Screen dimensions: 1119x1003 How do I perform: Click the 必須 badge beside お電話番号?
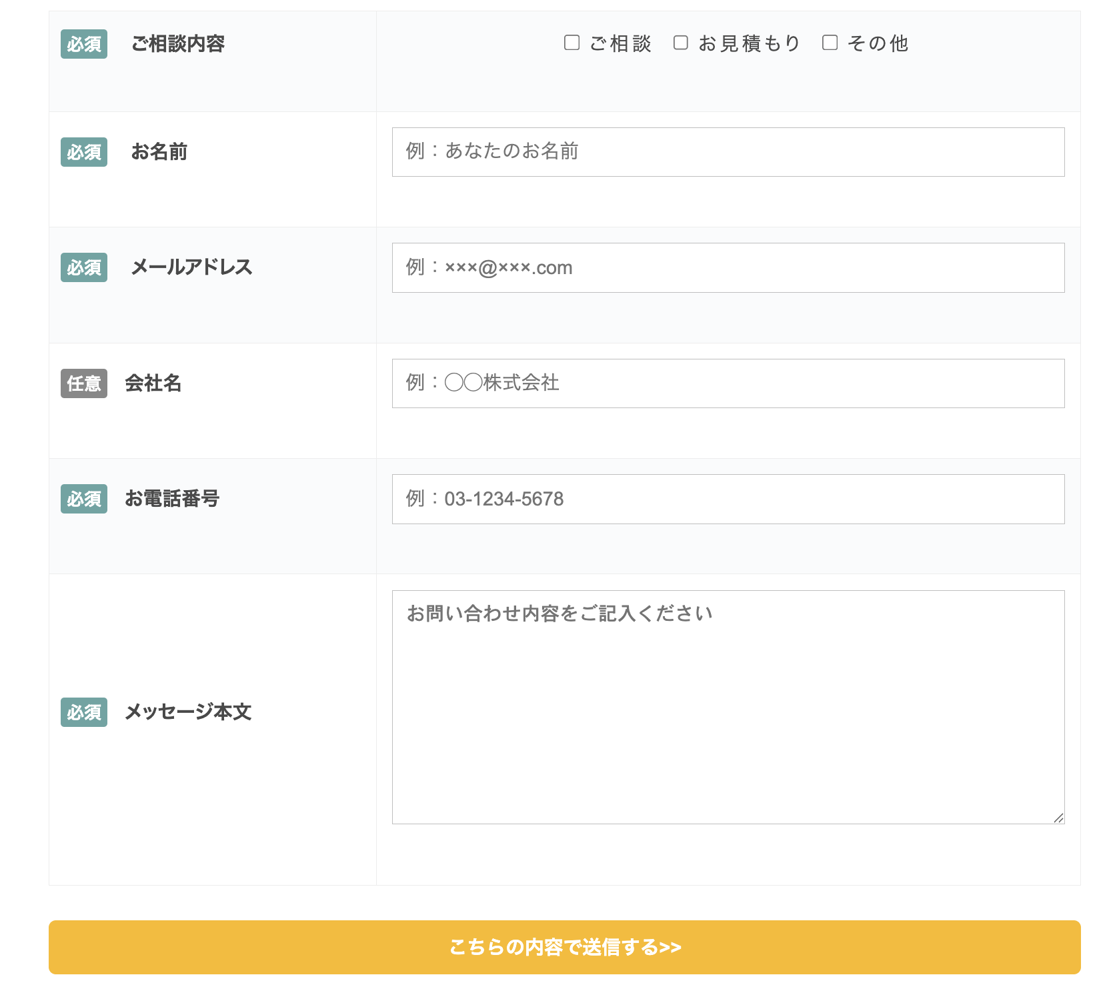[84, 499]
